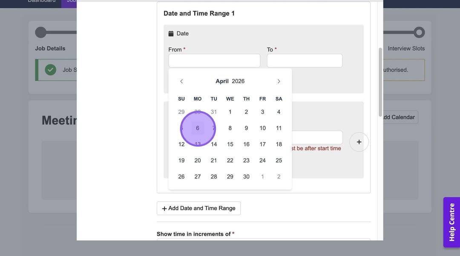Go to next month in calendar
460x256 pixels.
point(279,82)
